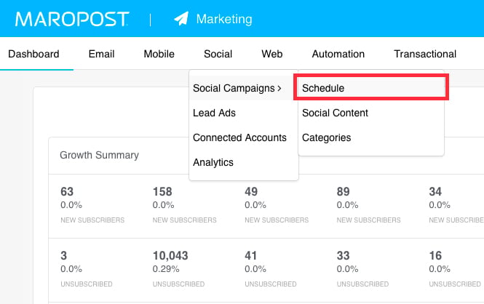The width and height of the screenshot is (484, 304).
Task: Switch to the Dashboard tab
Action: point(33,54)
